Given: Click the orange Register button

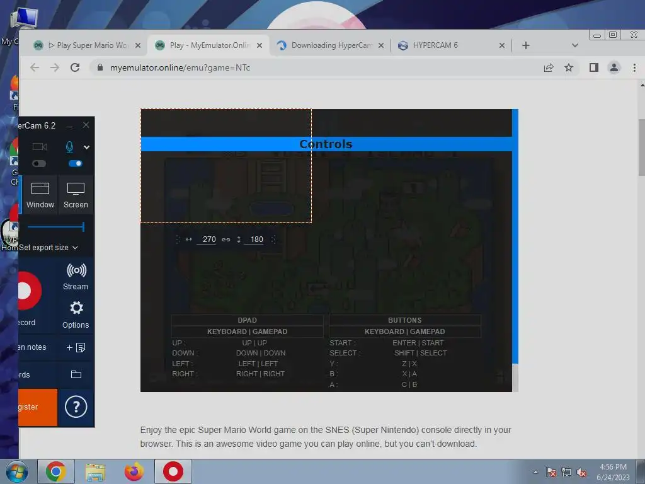Looking at the screenshot, I should coord(37,407).
